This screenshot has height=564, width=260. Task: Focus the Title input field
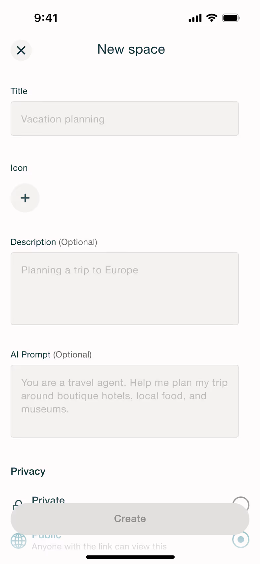pyautogui.click(x=125, y=118)
